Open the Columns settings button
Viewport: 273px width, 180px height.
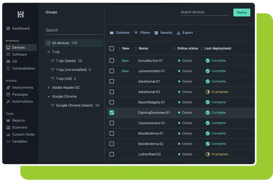(x=120, y=33)
